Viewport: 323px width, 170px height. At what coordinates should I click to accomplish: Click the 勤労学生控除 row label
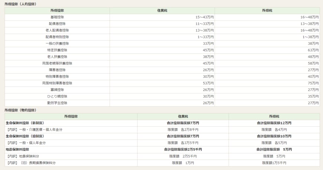pos(57,103)
